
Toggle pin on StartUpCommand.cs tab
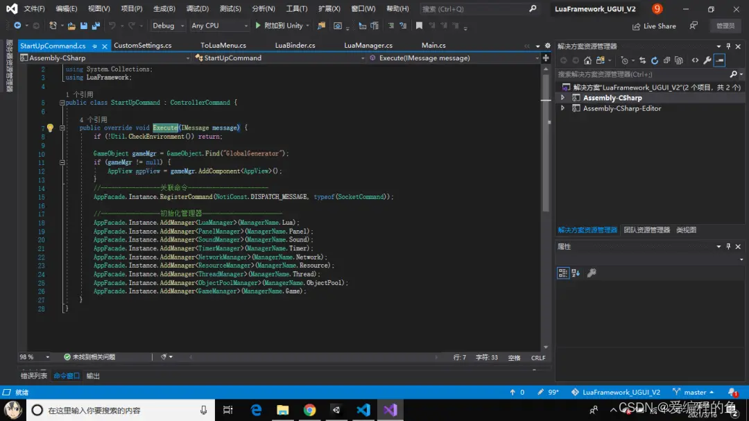click(93, 46)
